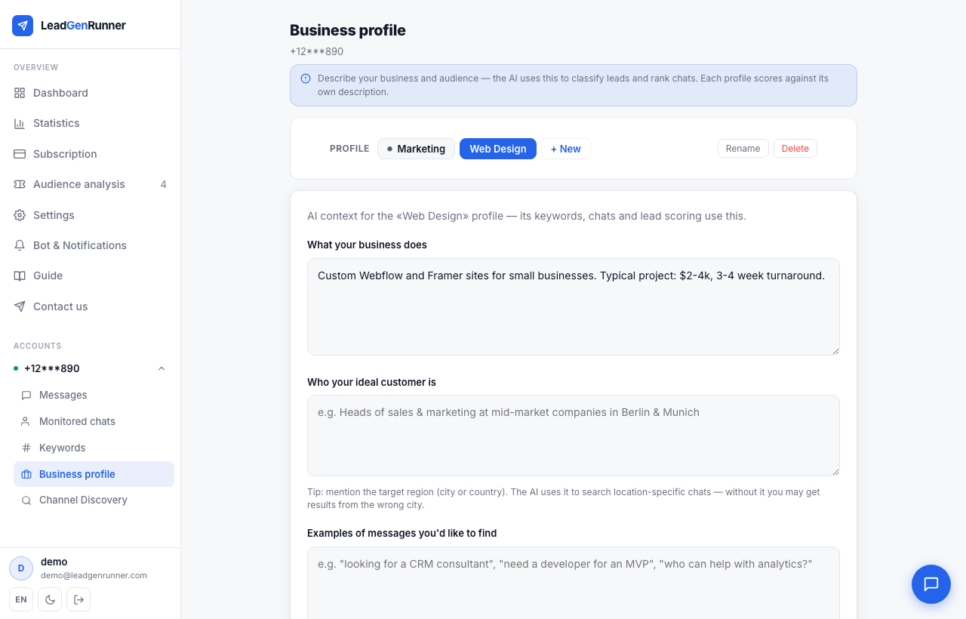Click the Keywords hash icon
966x619 pixels.
[x=26, y=448]
